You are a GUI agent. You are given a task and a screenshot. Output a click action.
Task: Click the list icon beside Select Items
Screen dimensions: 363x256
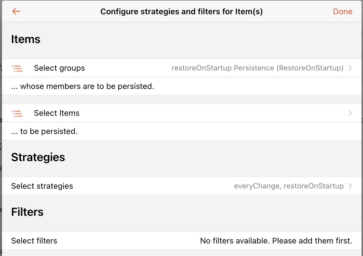(x=17, y=113)
